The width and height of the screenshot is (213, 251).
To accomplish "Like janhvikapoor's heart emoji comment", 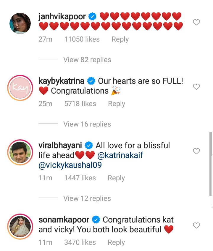I will pos(196,22).
